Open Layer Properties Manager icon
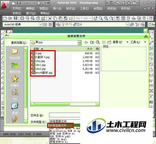Viewport: 156px width, 144px height. [x=58, y=25]
